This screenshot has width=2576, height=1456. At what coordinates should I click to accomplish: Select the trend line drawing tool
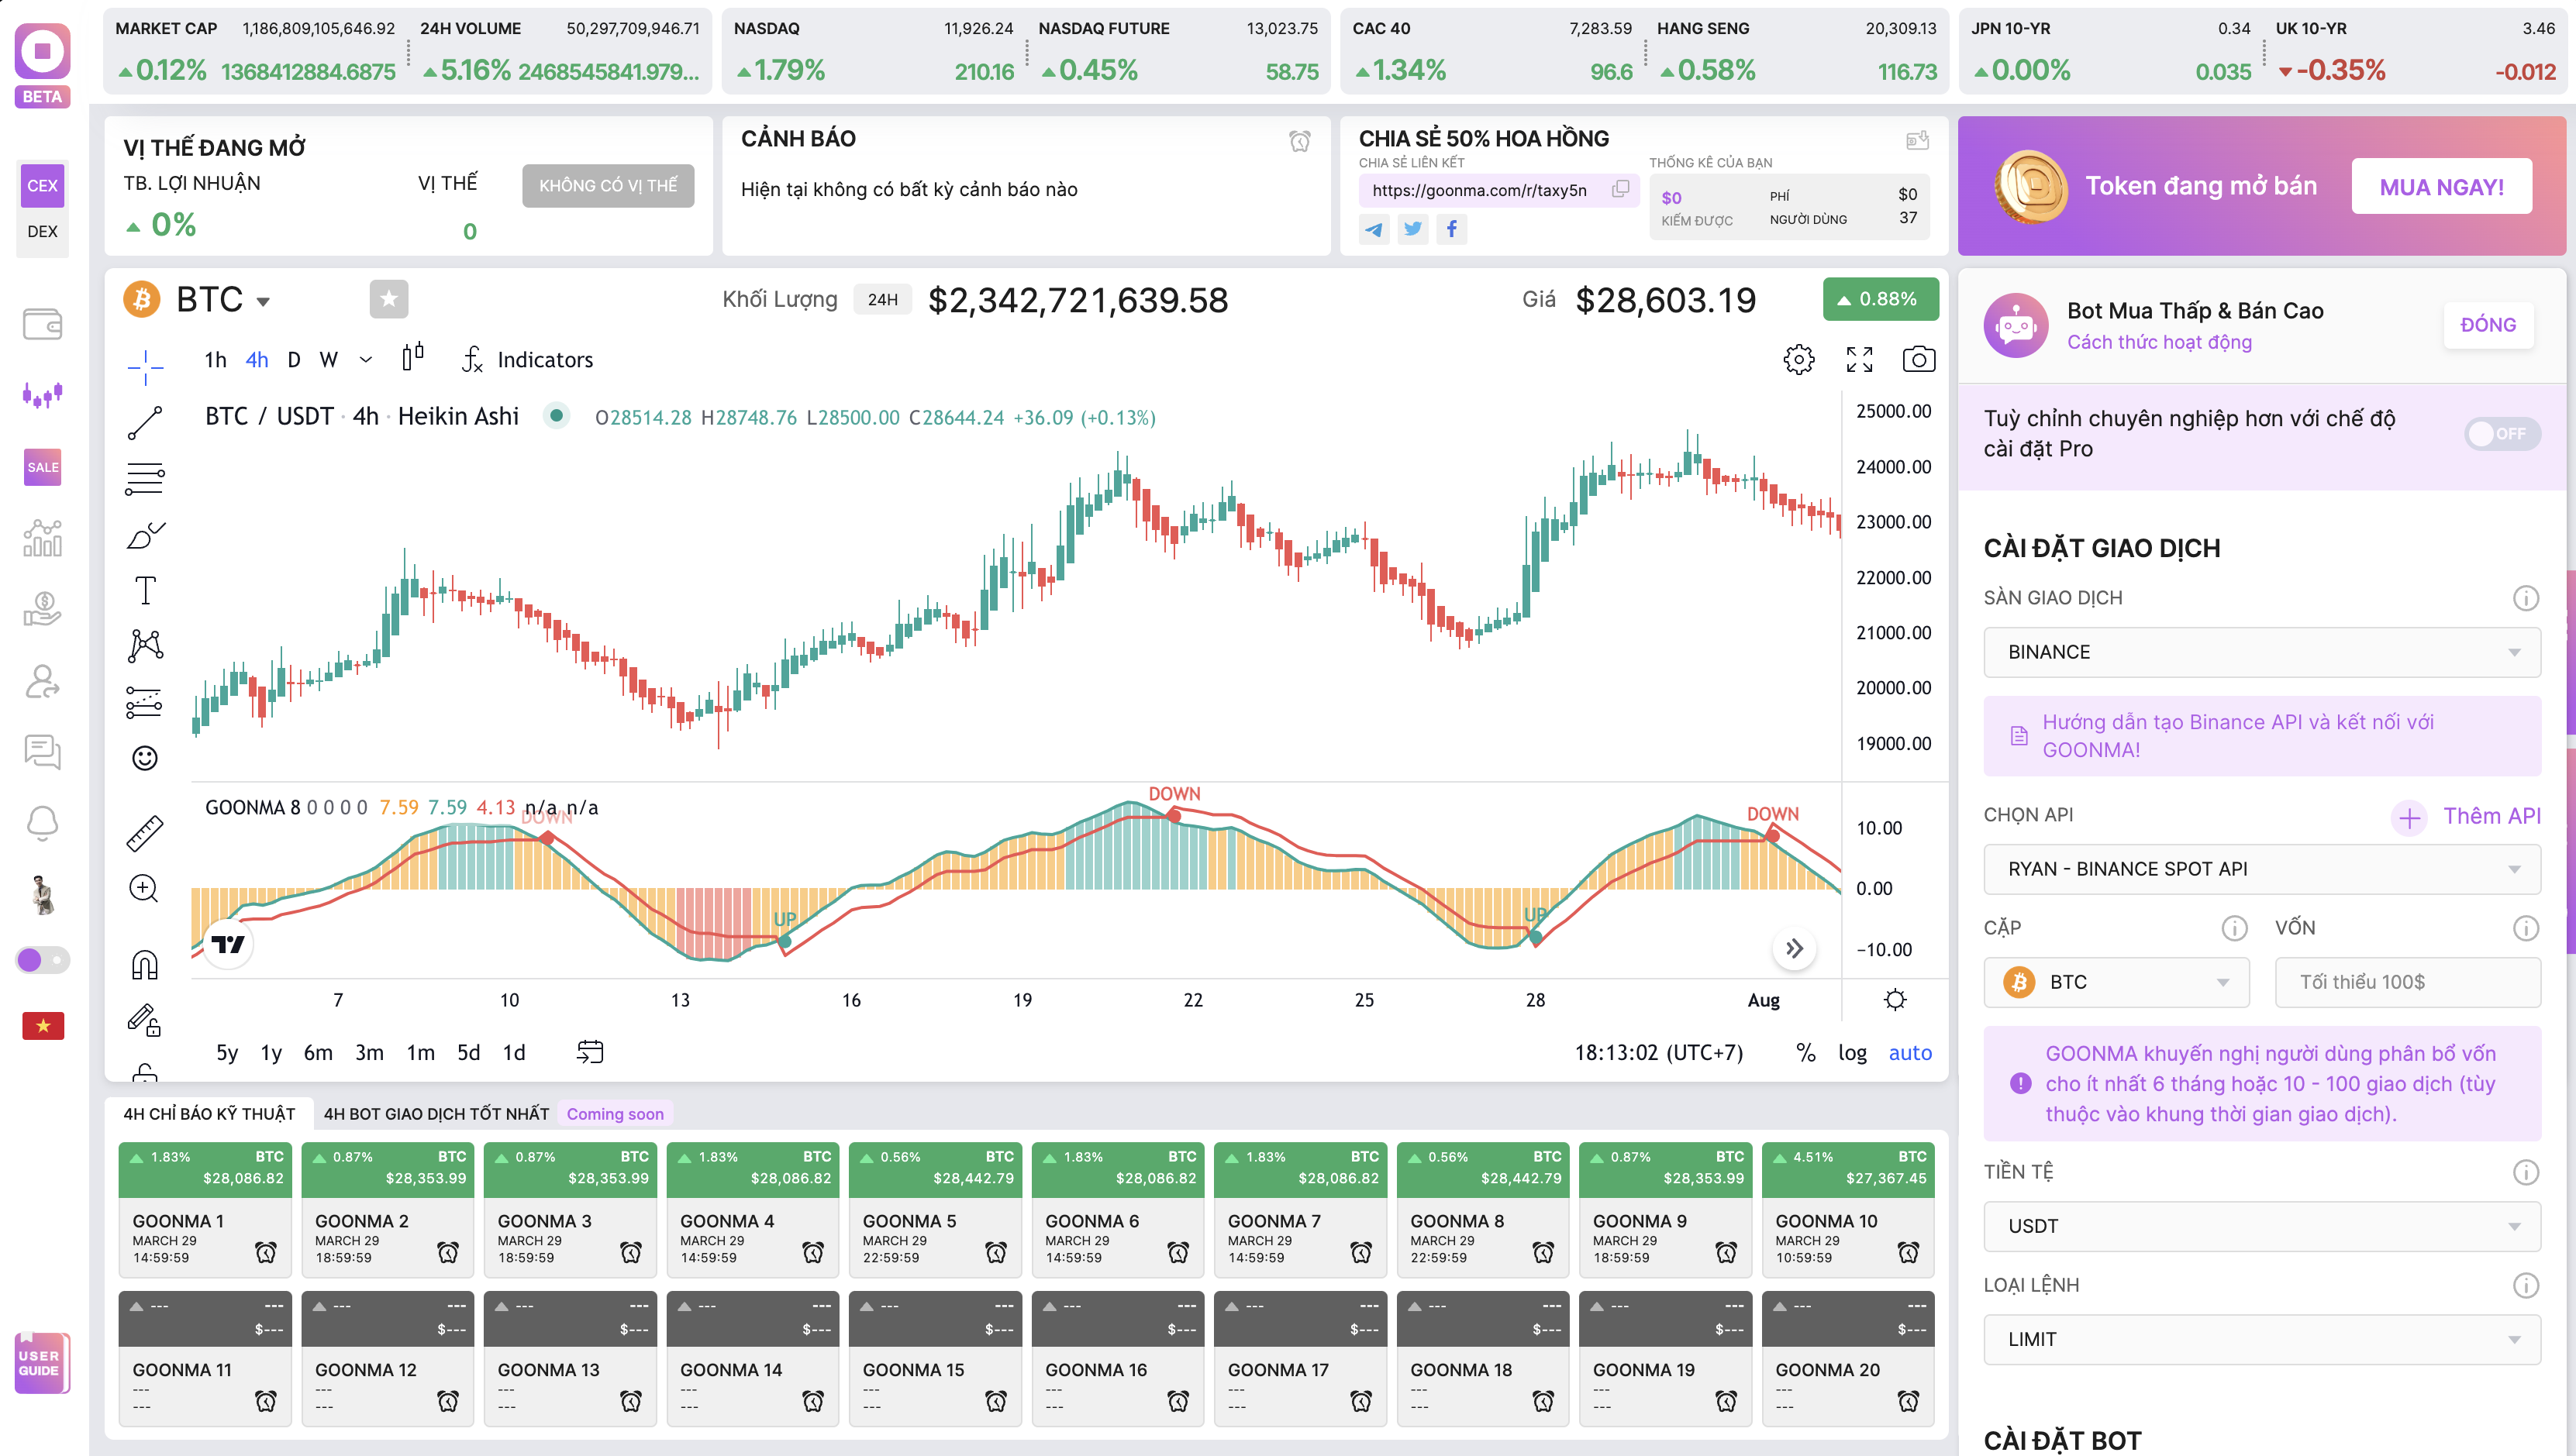pos(145,423)
